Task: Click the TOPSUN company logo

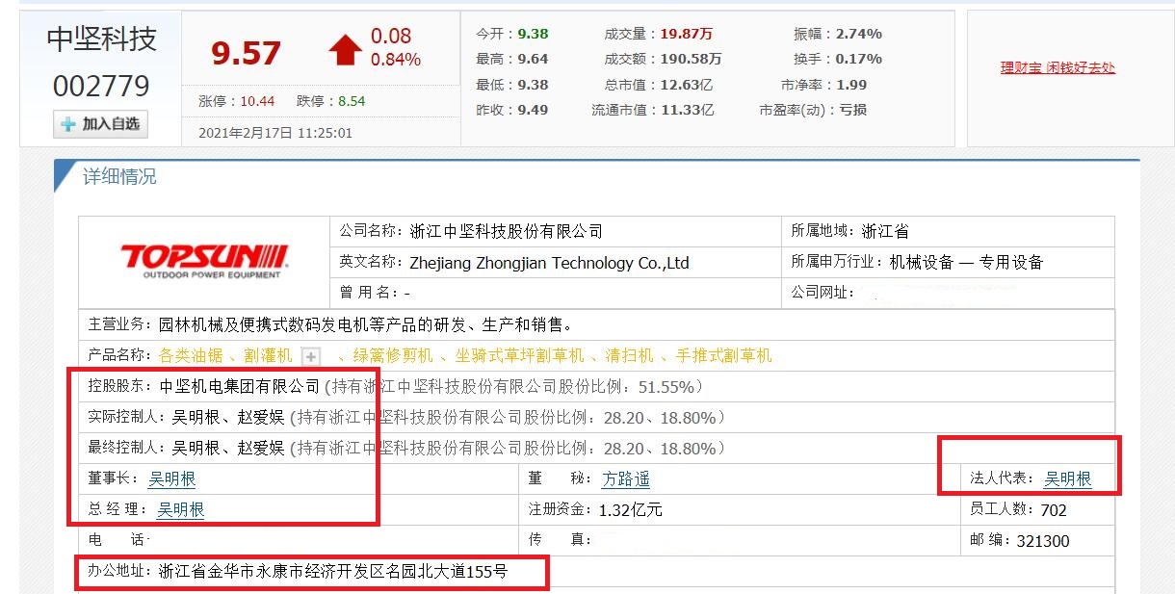Action: (x=204, y=261)
